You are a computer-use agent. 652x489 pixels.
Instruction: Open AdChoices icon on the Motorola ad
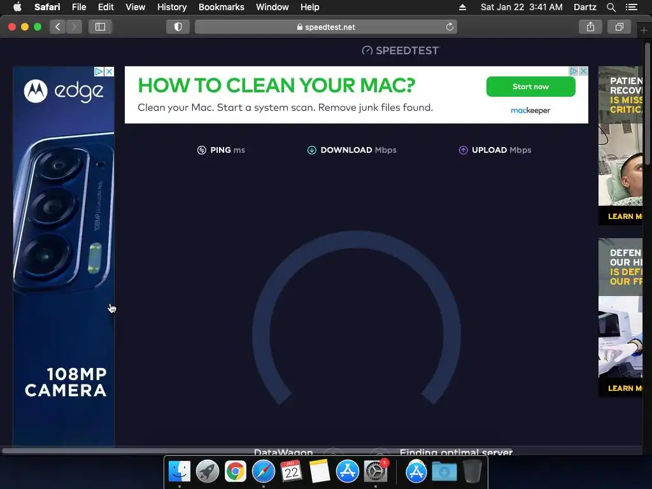tap(99, 71)
